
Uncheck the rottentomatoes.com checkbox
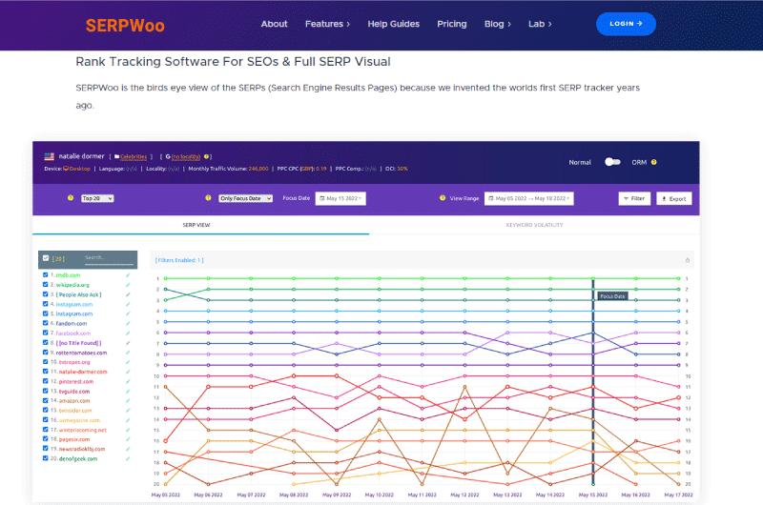45,352
